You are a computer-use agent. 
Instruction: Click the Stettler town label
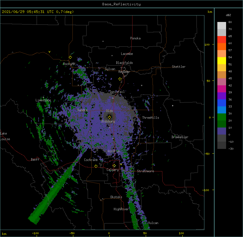click(x=179, y=67)
